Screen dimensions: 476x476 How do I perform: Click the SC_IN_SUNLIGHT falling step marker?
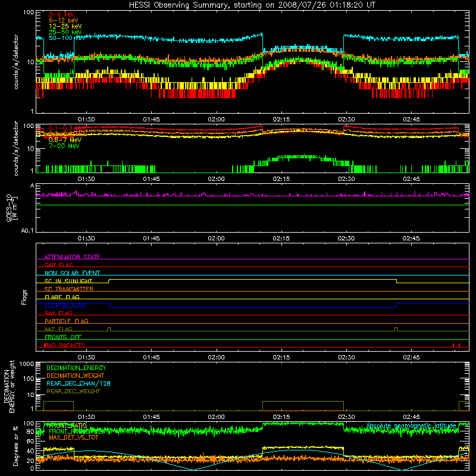point(396,281)
